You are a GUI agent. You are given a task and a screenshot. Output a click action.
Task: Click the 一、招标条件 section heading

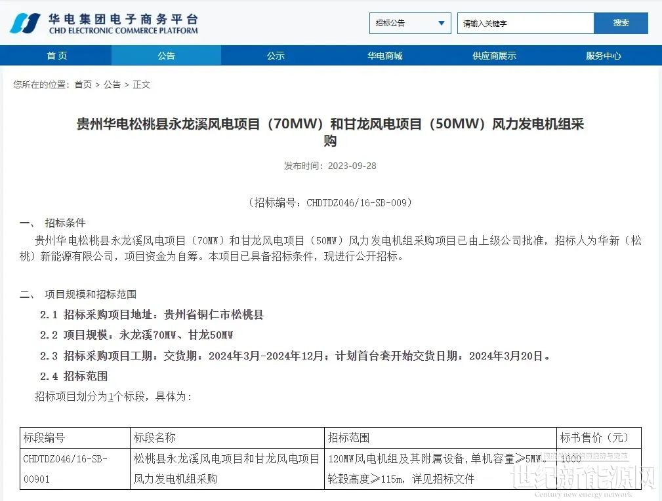point(52,223)
